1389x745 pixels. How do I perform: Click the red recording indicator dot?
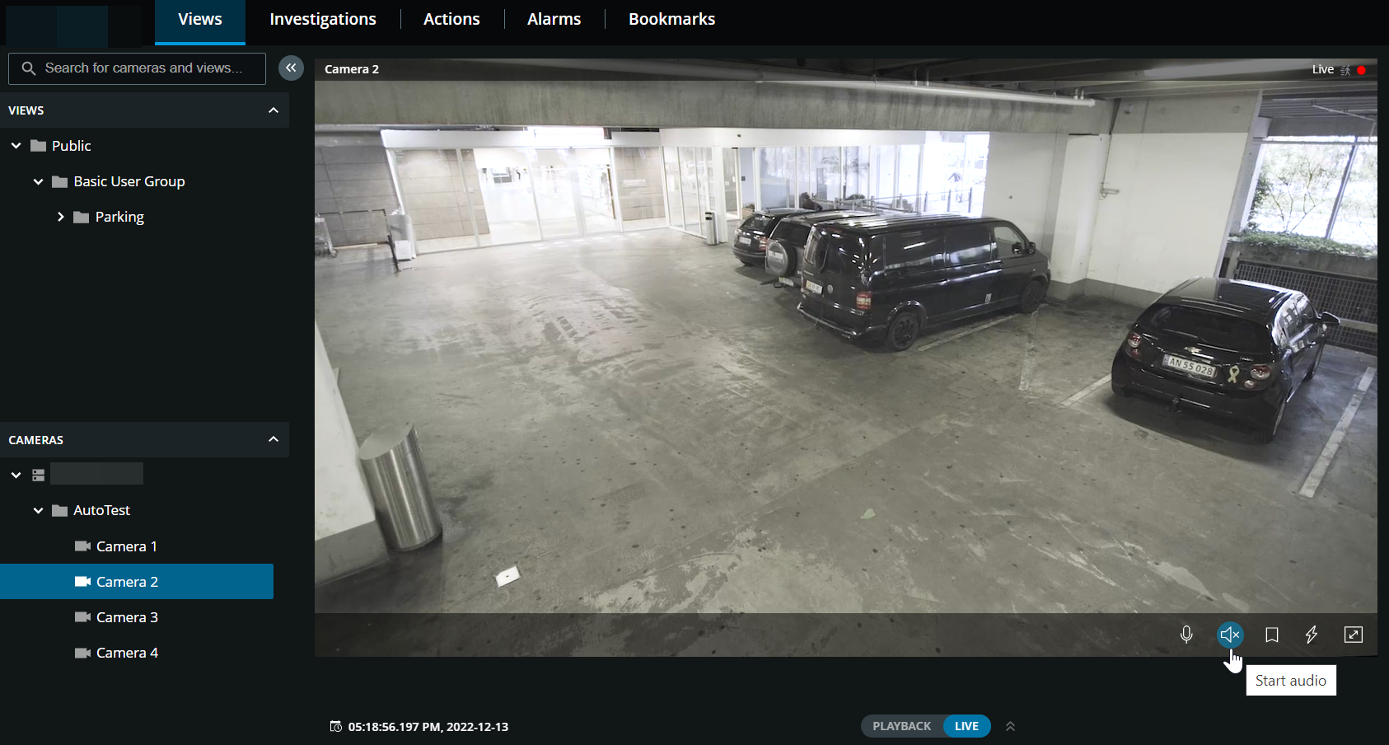pyautogui.click(x=1362, y=70)
